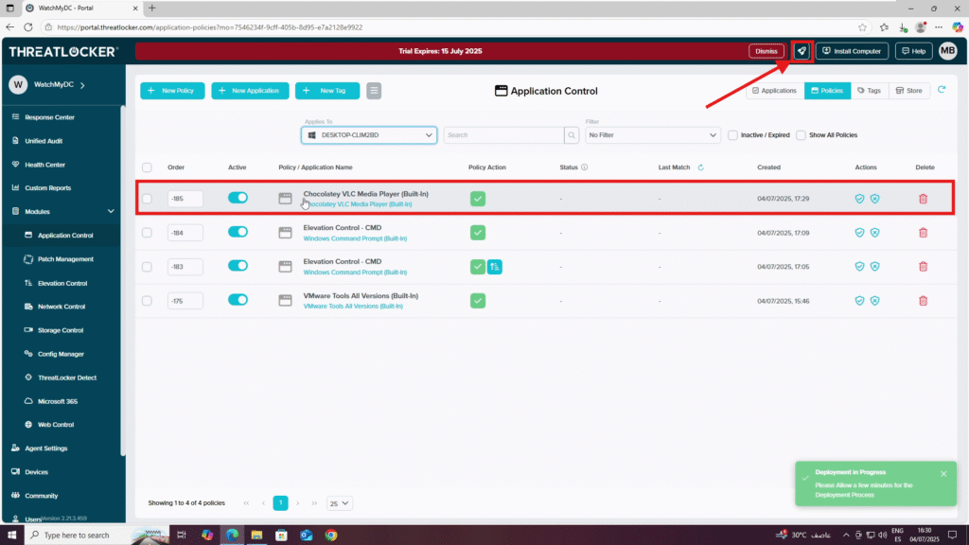The width and height of the screenshot is (969, 545).
Task: Open Response Center in the sidebar
Action: [x=49, y=117]
